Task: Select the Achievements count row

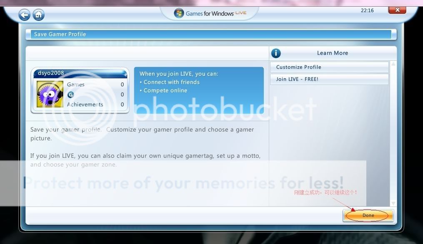Action: pos(95,105)
